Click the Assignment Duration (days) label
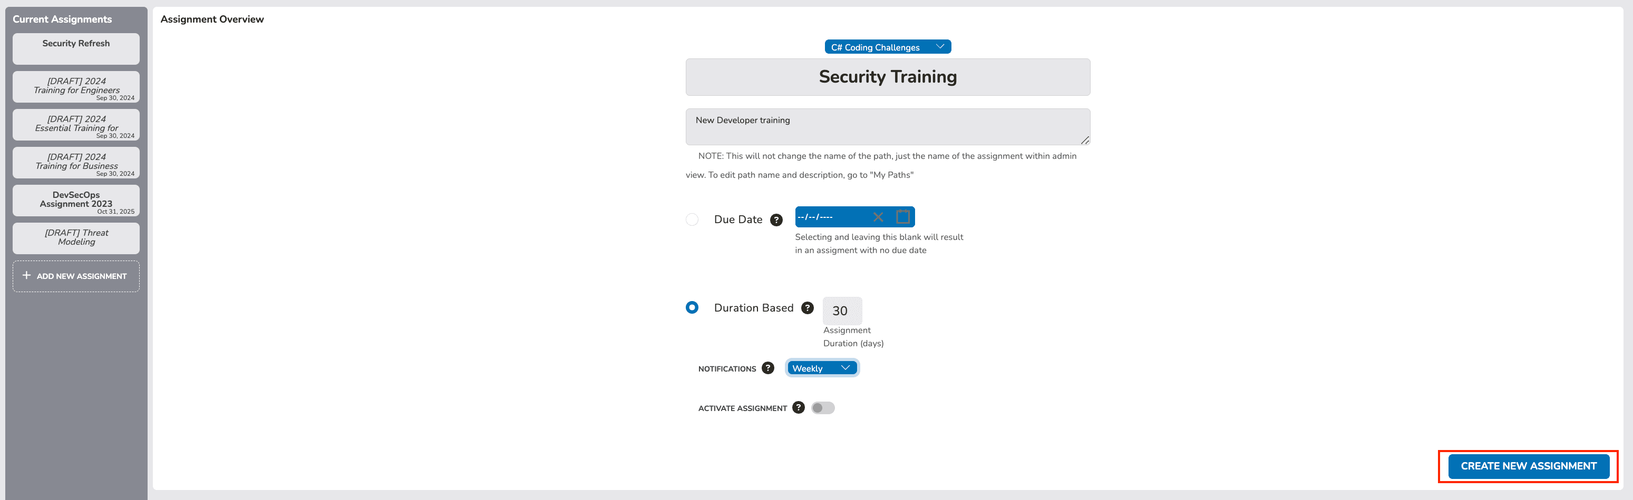 coord(853,337)
